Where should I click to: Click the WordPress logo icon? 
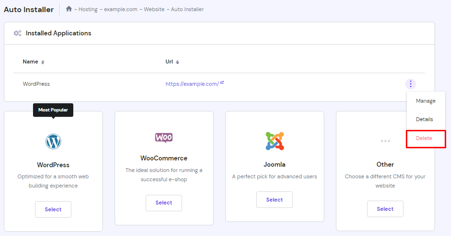coord(53,142)
